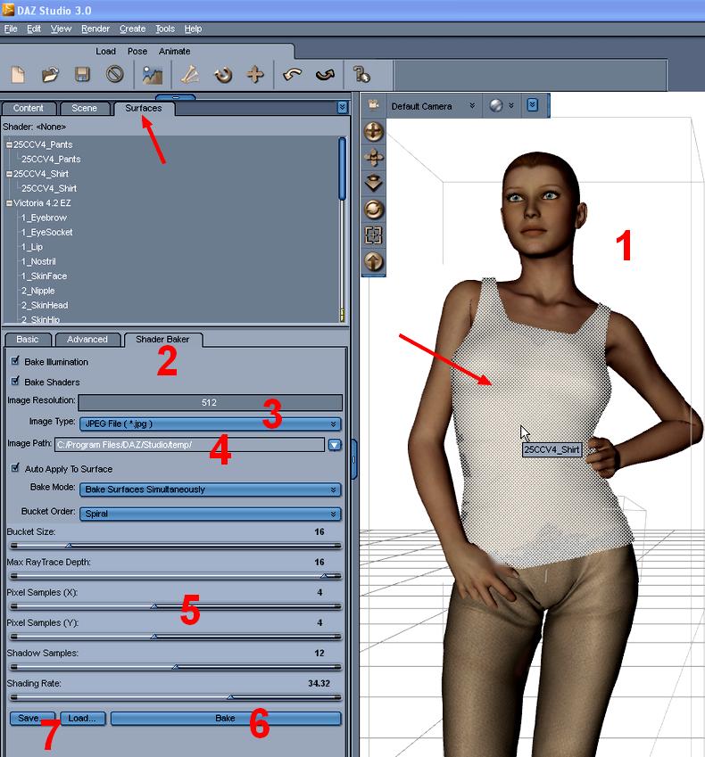Select the 1_SkinFace surface
705x757 pixels.
tap(44, 276)
